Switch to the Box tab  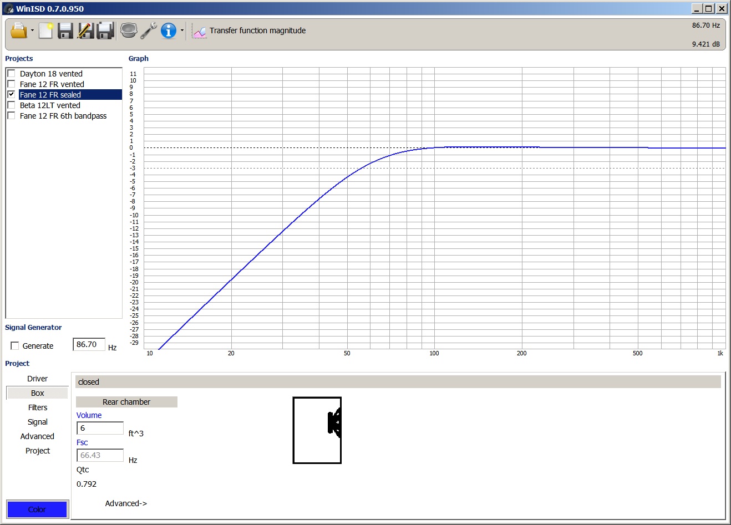(37, 393)
